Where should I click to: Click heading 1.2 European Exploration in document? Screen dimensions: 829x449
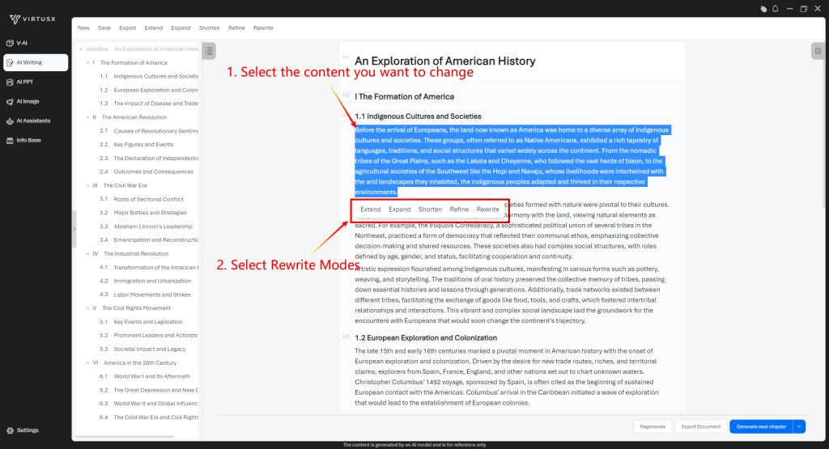(x=426, y=338)
